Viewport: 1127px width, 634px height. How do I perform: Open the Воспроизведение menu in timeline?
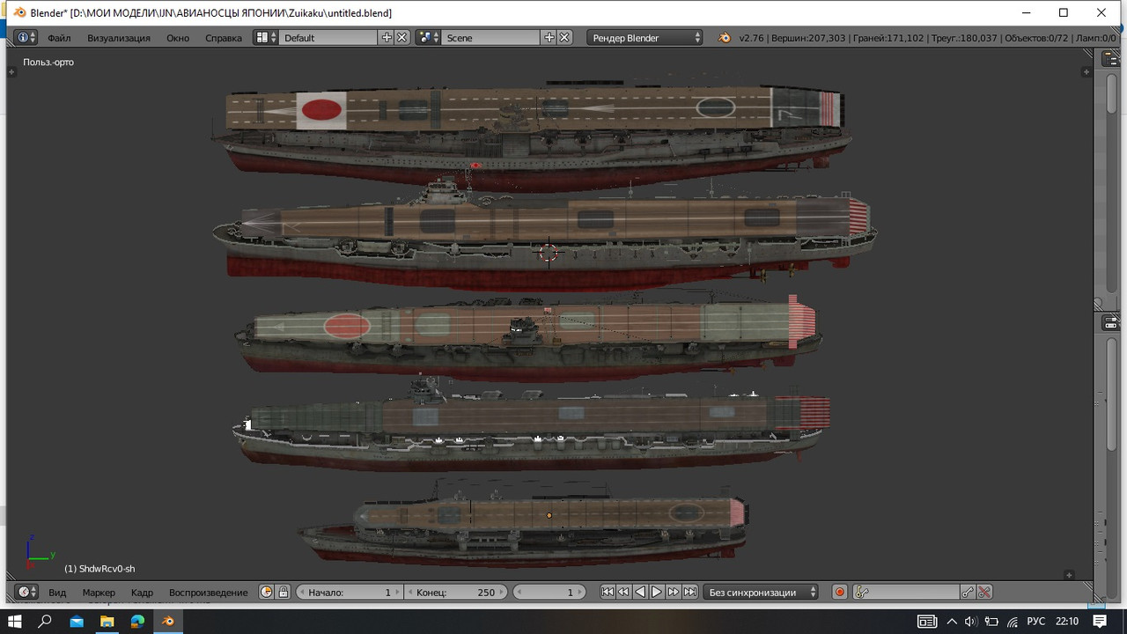209,593
